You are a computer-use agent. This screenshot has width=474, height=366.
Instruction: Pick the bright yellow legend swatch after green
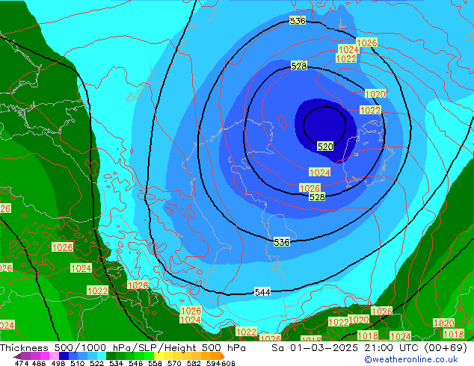point(158,356)
